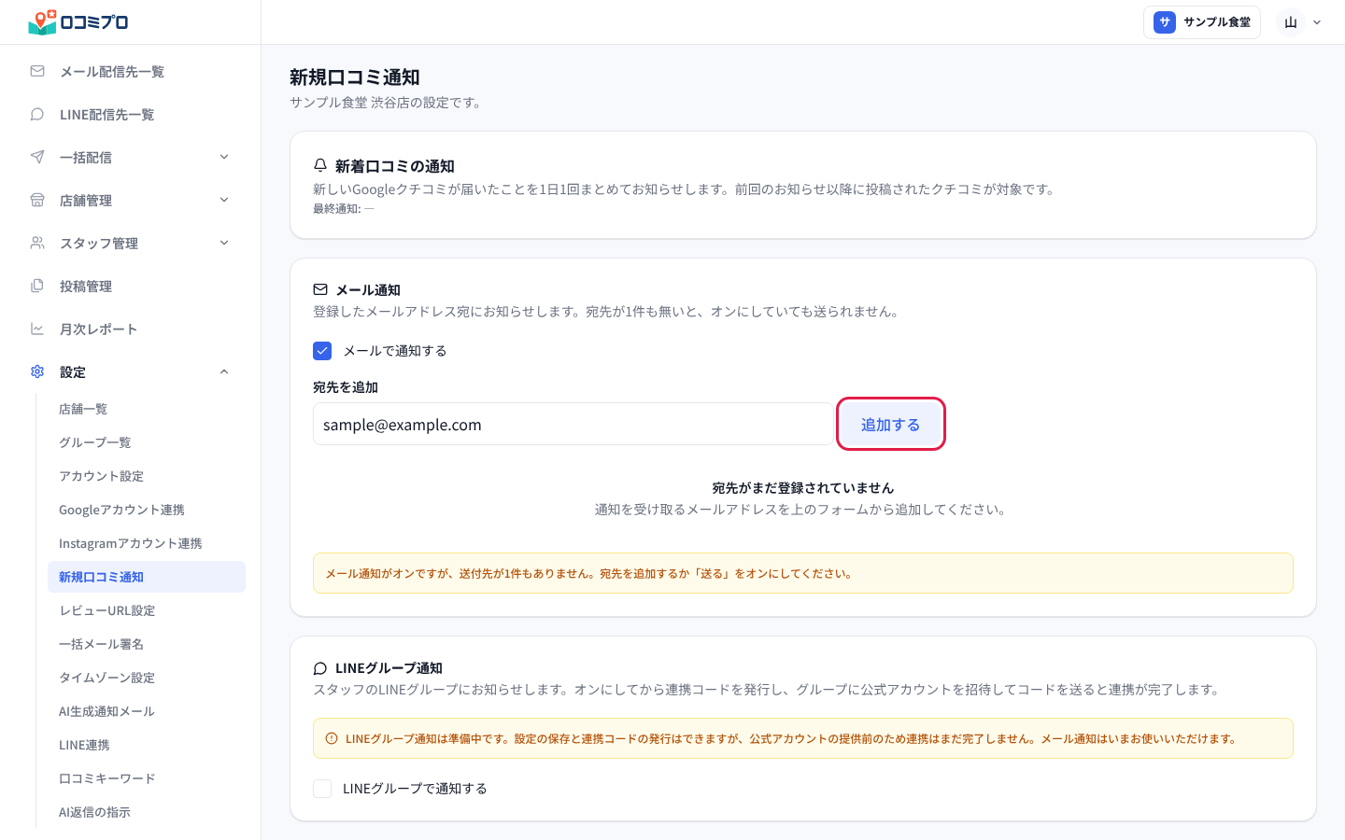Click the envelope icon next to メール通知 heading
The width and height of the screenshot is (1345, 840).
[x=320, y=289]
